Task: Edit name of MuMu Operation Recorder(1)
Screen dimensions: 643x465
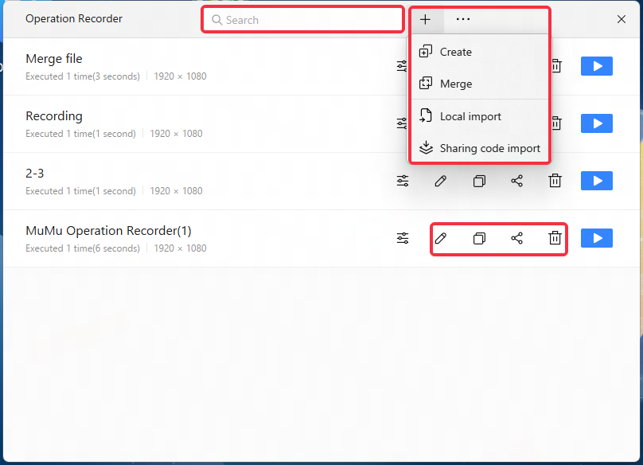Action: pos(441,238)
